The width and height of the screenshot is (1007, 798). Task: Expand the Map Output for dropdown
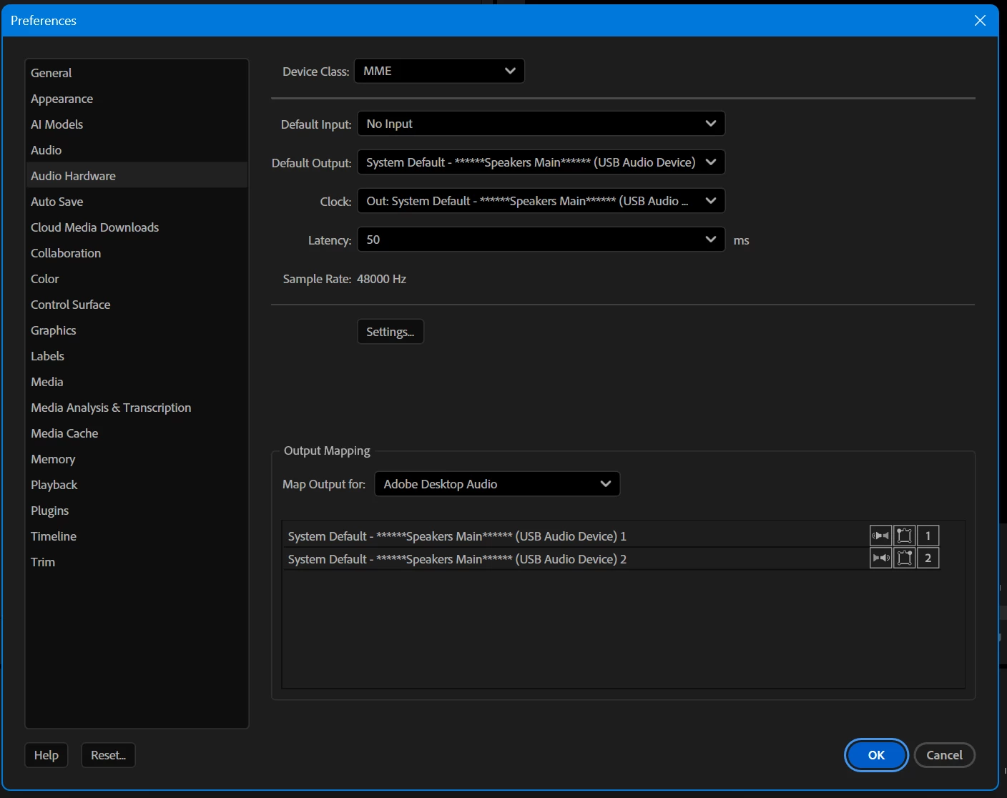(x=497, y=484)
